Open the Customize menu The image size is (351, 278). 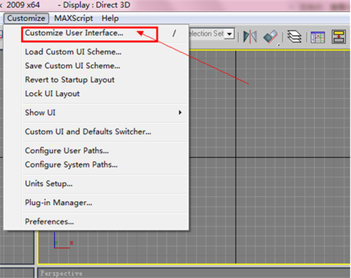click(26, 18)
